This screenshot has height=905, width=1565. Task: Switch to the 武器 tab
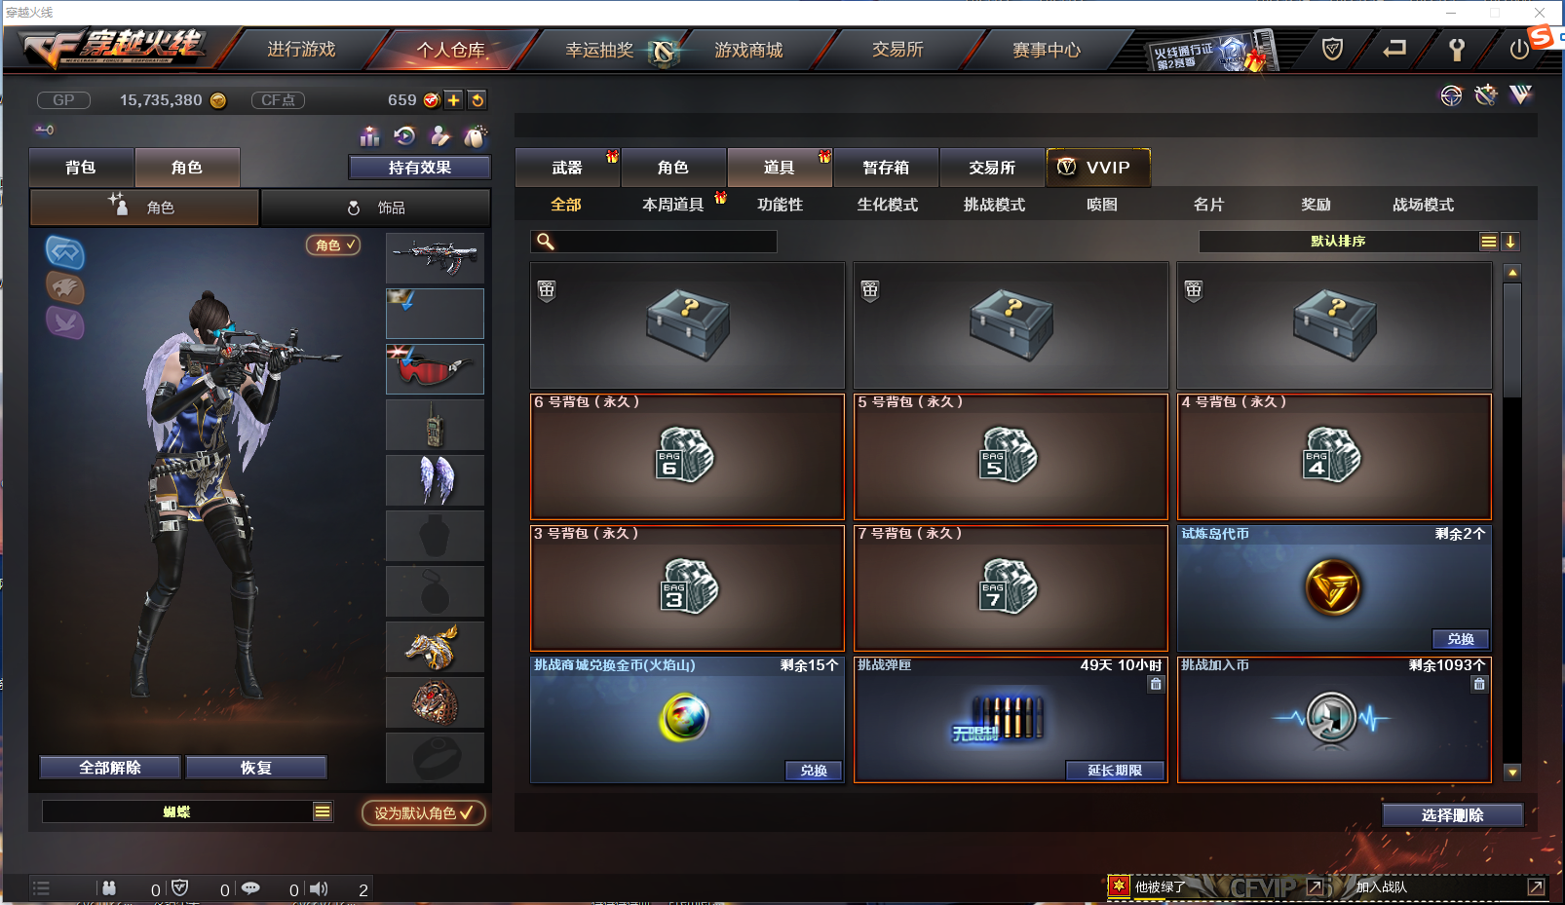(x=567, y=168)
